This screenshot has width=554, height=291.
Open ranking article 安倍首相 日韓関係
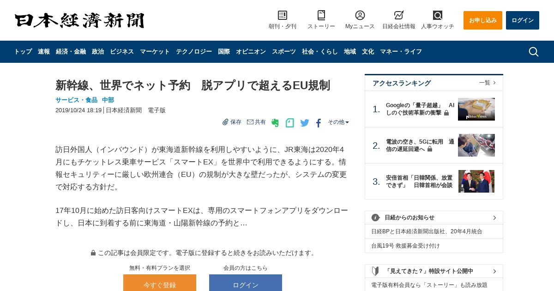pos(419,182)
